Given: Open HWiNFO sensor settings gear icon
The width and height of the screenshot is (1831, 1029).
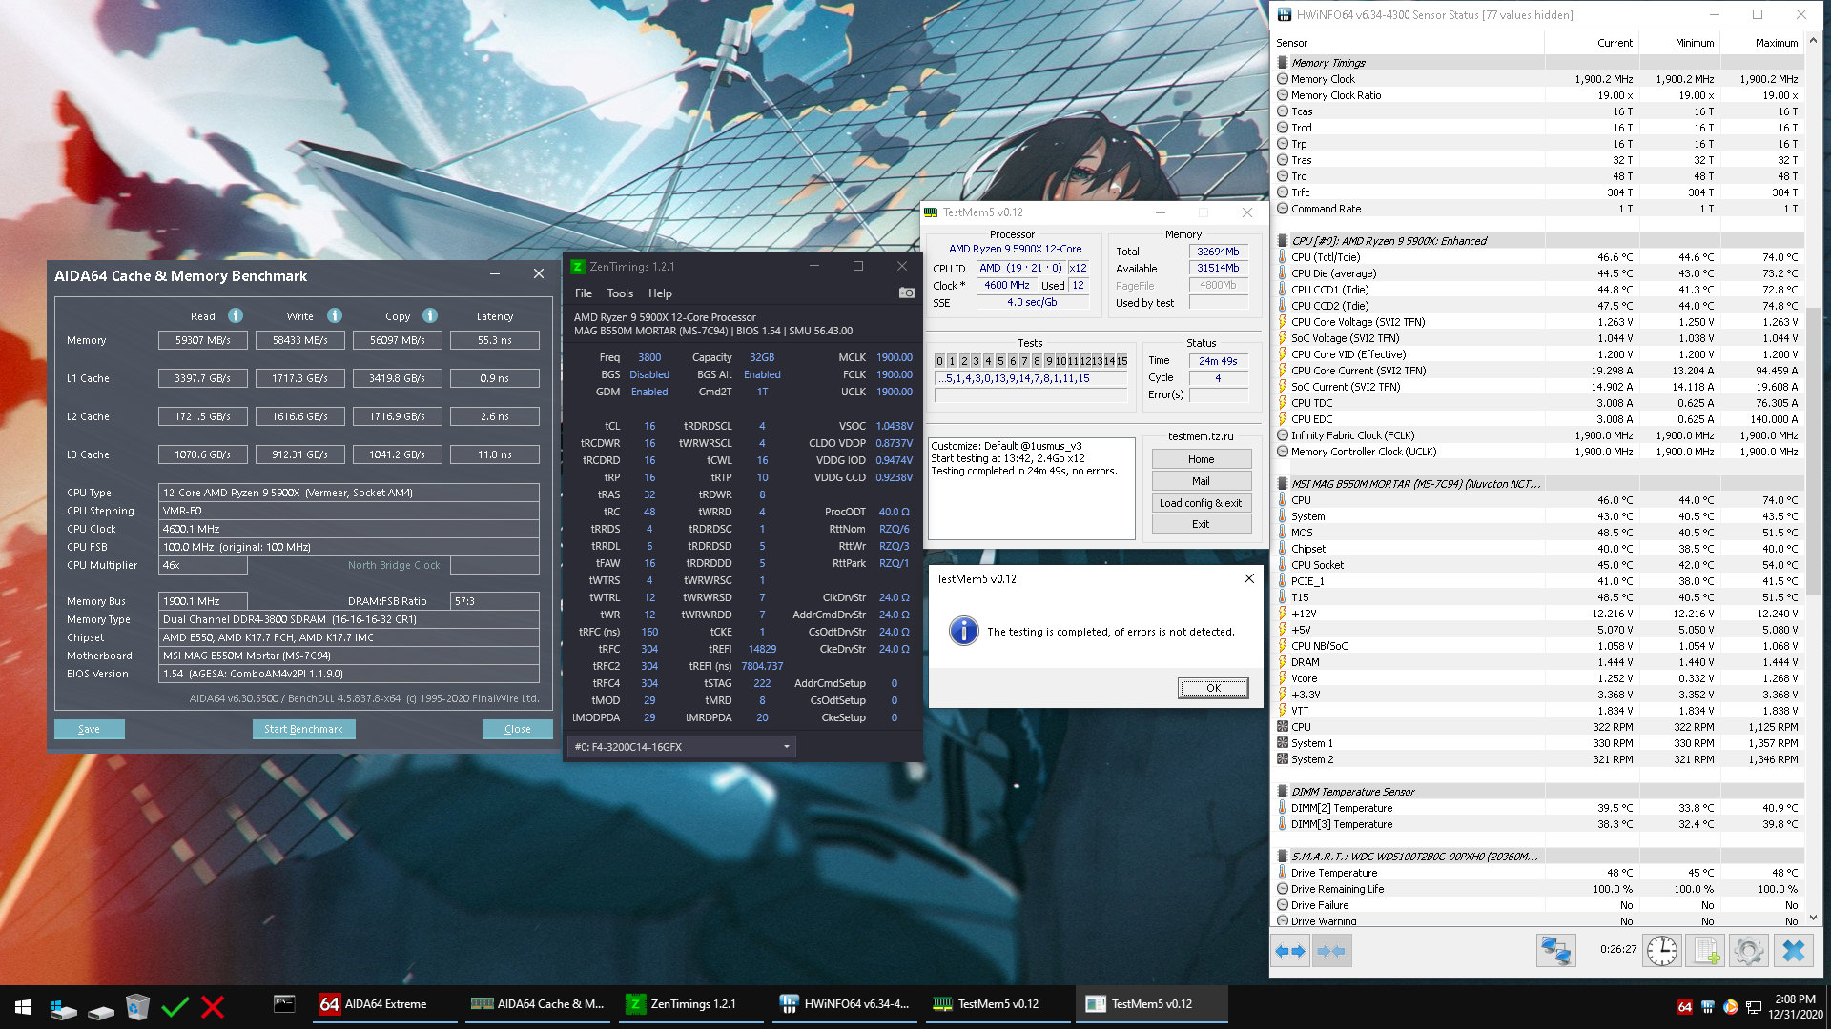Looking at the screenshot, I should coord(1749,951).
